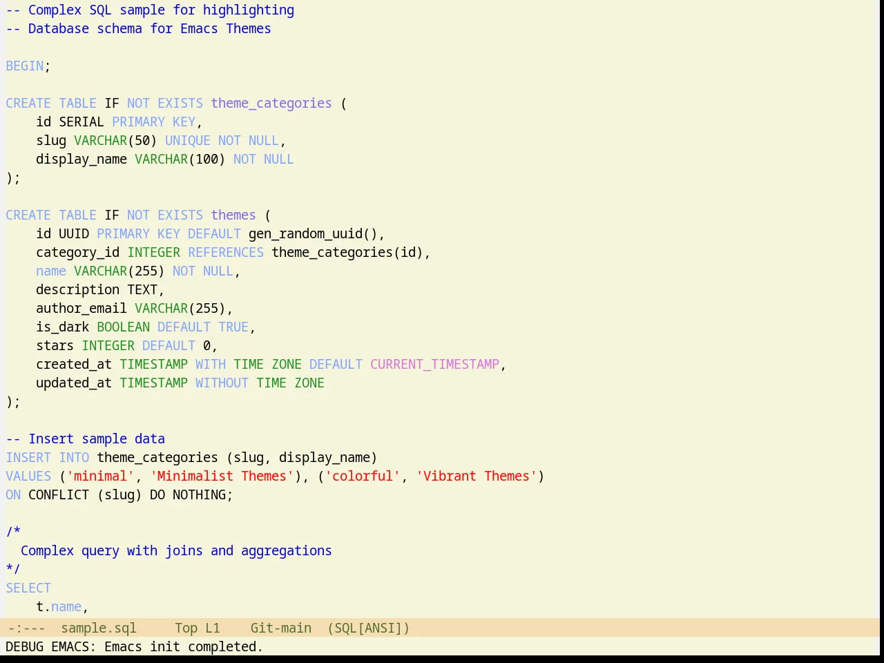This screenshot has width=884, height=663.
Task: Click the CURRENT_TIMESTAMP keyword
Action: (x=434, y=364)
